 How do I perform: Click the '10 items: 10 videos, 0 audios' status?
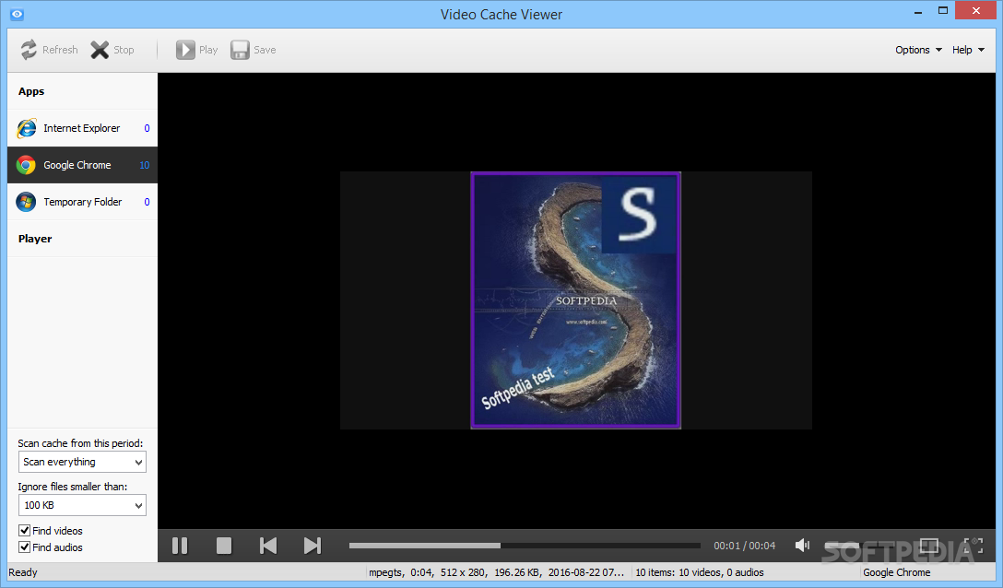[x=700, y=572]
